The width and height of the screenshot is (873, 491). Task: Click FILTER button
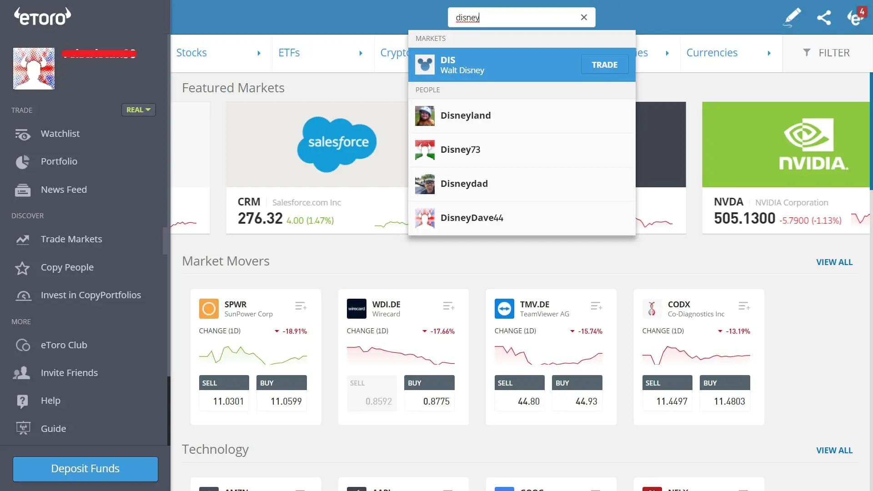click(x=826, y=53)
